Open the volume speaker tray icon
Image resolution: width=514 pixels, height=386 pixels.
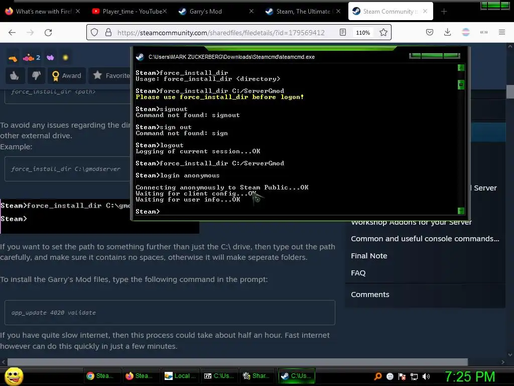[426, 376]
